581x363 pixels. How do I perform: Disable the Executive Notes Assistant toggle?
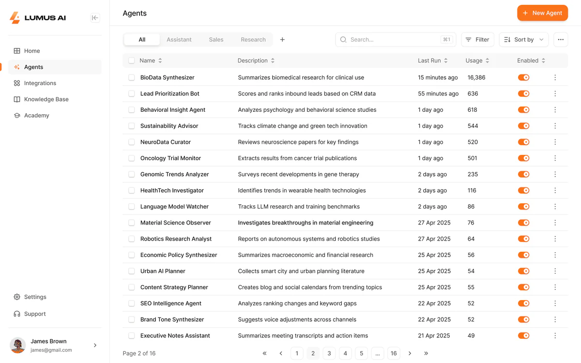tap(523, 335)
